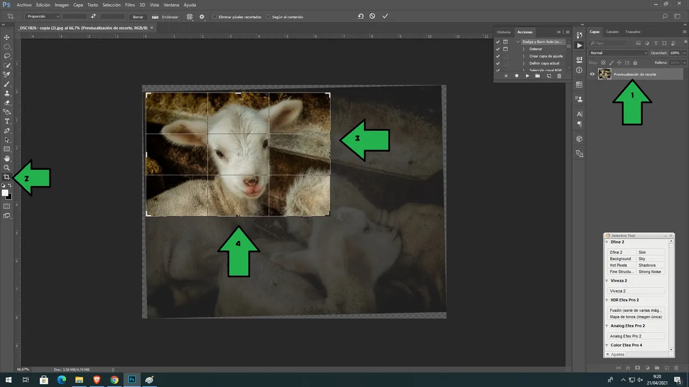Reset the crop box
The height and width of the screenshot is (387, 689).
click(x=361, y=17)
